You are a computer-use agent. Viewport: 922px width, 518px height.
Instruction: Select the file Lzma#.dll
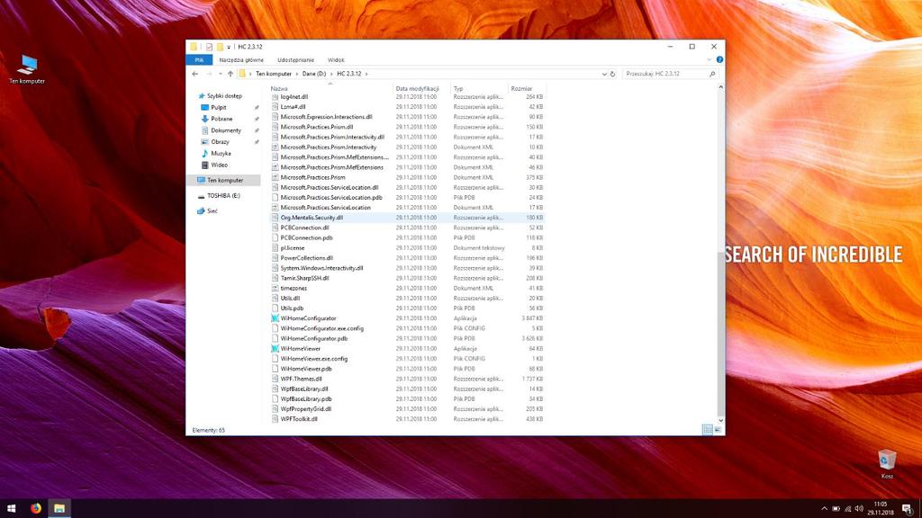click(x=293, y=107)
